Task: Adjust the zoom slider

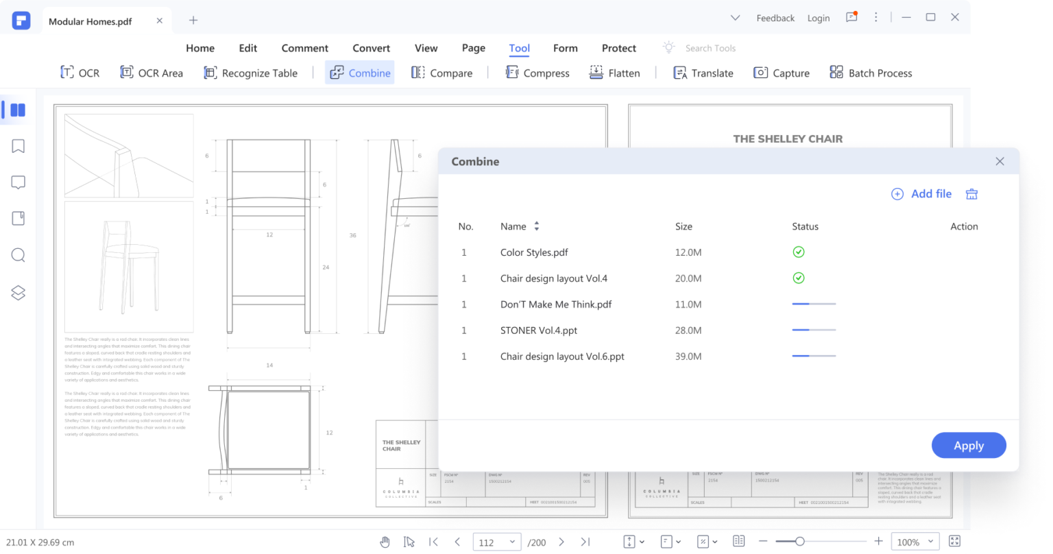Action: (799, 540)
